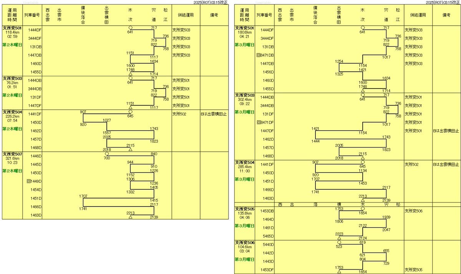Select train number 1453DF
This screenshot has height=274, width=461.
pyautogui.click(x=267, y=270)
